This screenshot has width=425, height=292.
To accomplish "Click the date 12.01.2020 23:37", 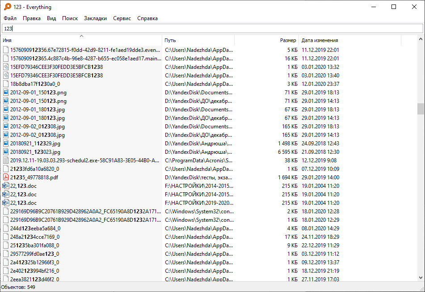I will point(320,84).
